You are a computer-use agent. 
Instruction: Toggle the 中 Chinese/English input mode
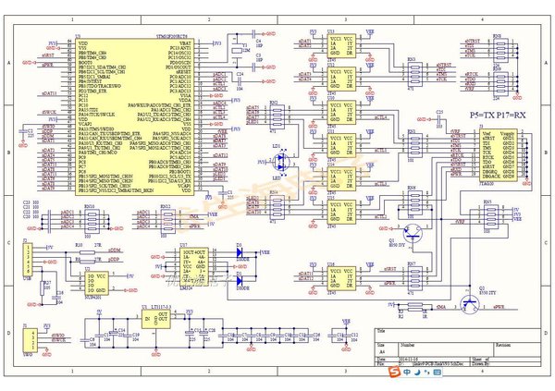(x=407, y=372)
